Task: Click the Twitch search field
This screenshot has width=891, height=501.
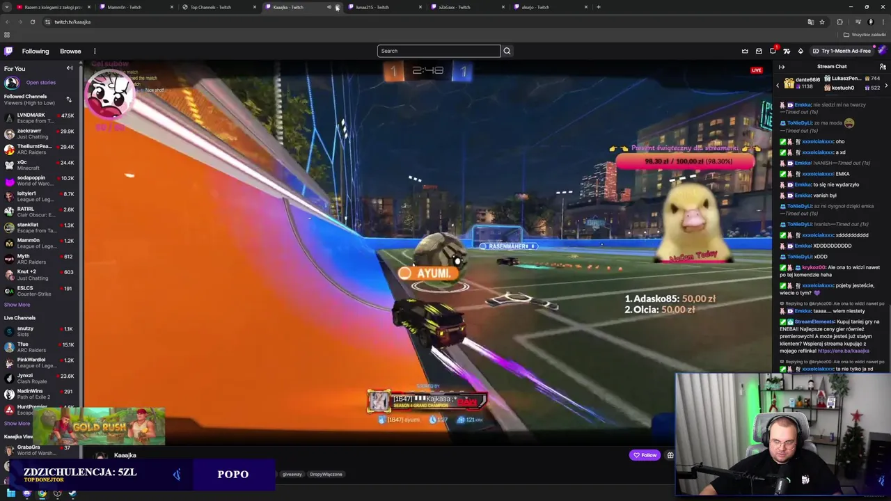Action: click(439, 51)
